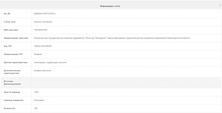222x113 pixels.
Task: Click the ТРУ name value 'Конфета'
Action: (x=38, y=54)
